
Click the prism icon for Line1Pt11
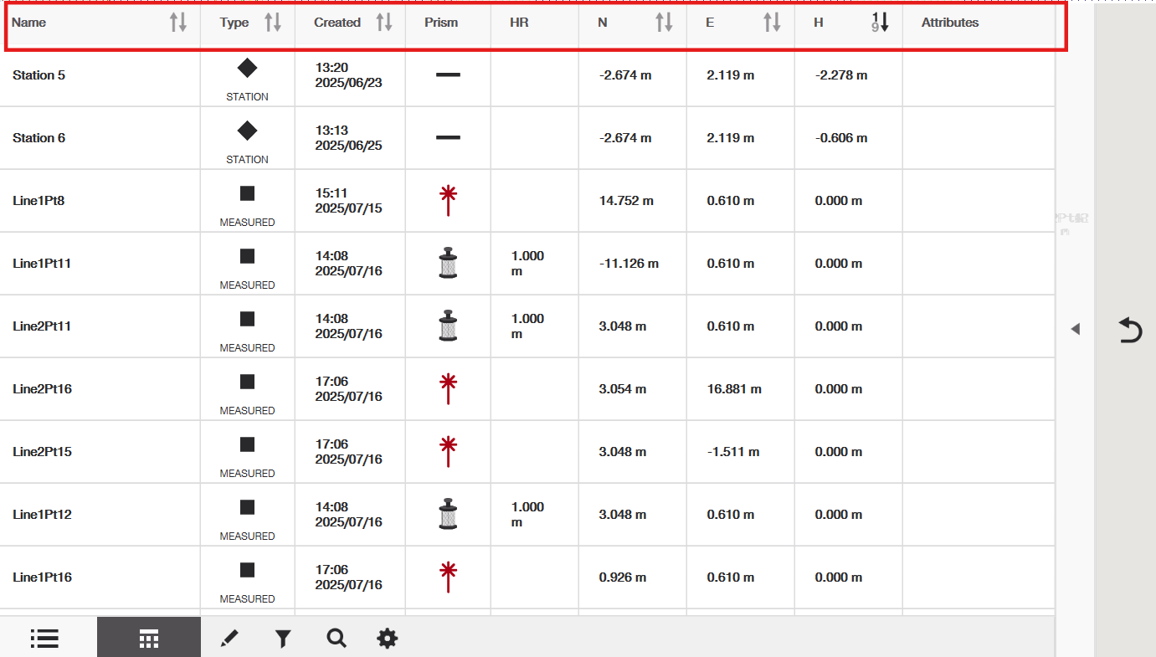(x=448, y=264)
